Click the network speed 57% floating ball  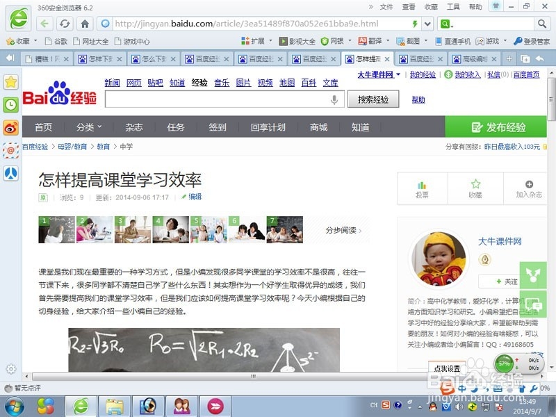tap(504, 363)
